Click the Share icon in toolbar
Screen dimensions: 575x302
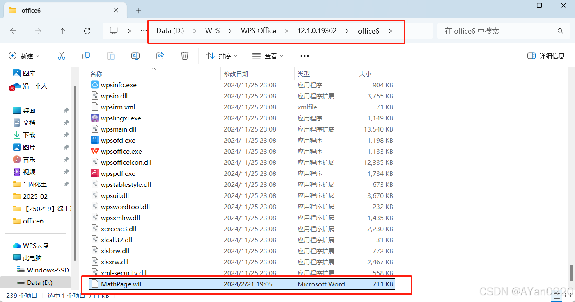[x=160, y=56]
